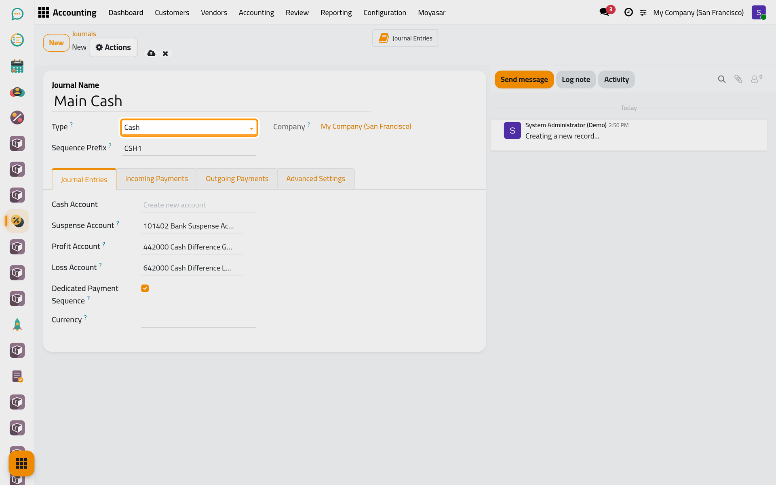Viewport: 776px width, 485px height.
Task: Click the orange apps grid launcher button
Action: [21, 463]
